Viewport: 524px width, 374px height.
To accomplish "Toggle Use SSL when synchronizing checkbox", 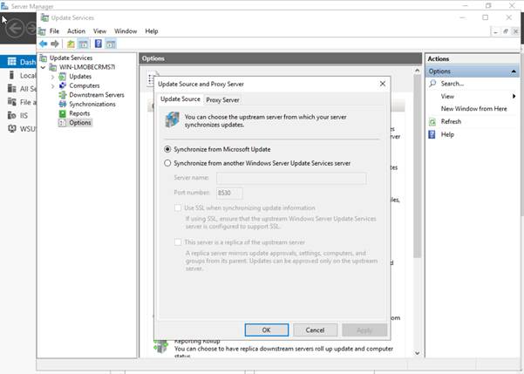I will tap(178, 207).
